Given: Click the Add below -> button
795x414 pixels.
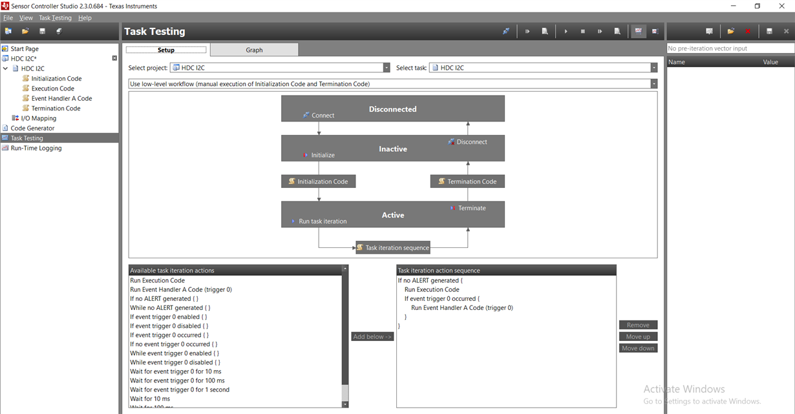Looking at the screenshot, I should click(372, 336).
